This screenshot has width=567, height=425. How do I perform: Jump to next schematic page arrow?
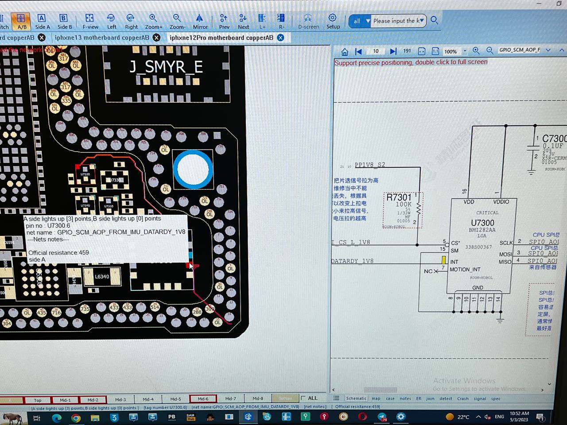pos(393,51)
